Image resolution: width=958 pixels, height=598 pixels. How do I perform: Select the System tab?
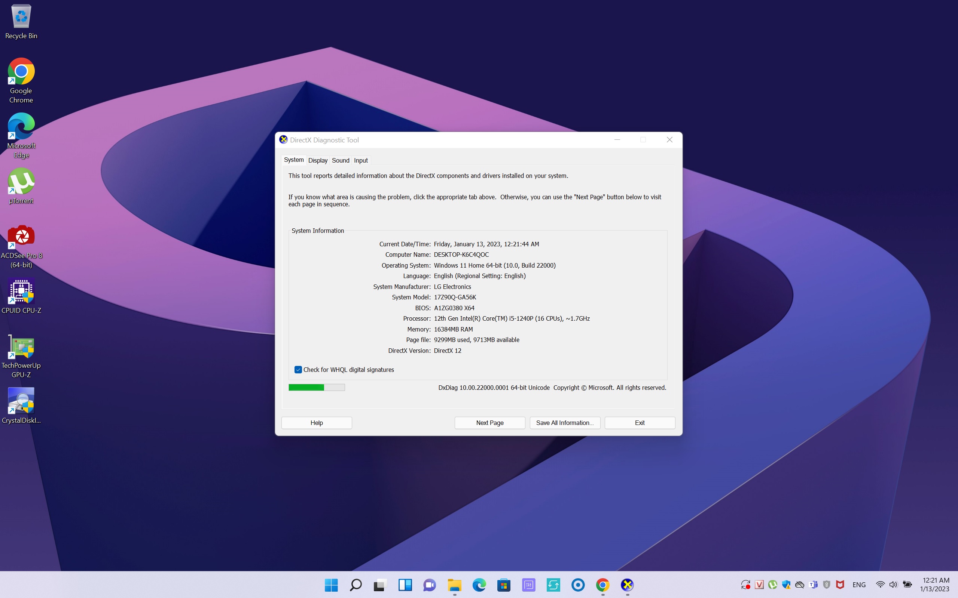(x=294, y=160)
